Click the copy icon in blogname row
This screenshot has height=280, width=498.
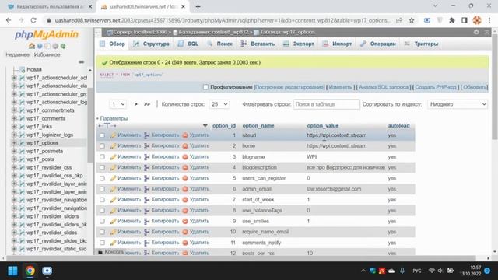147,157
